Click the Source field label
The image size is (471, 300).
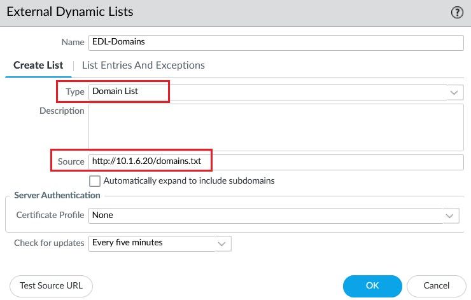(x=71, y=161)
